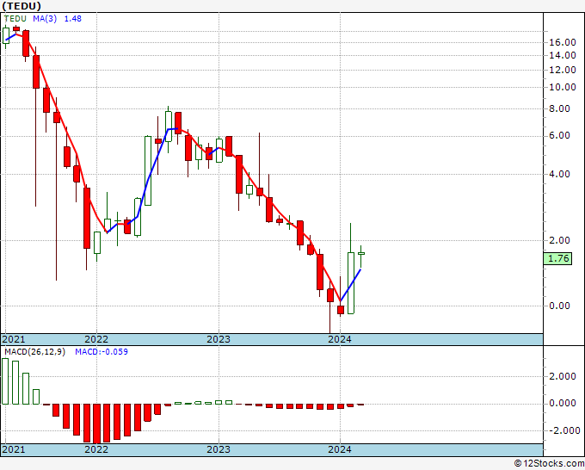Click the TEDU legend label

tap(15, 19)
